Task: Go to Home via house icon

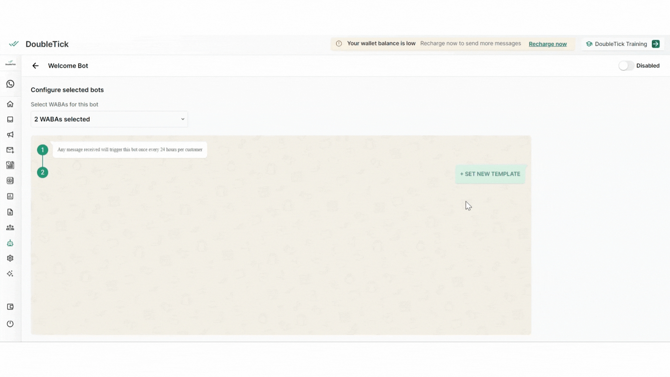Action: point(10,104)
